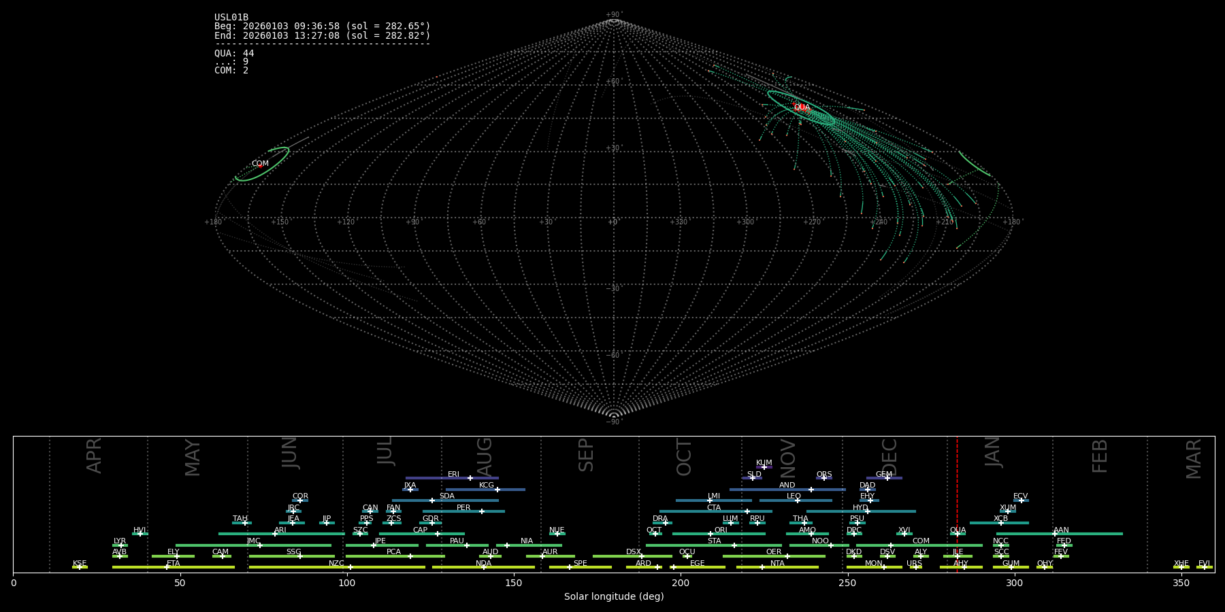This screenshot has width=1225, height=612.
Task: Click the ORI shower peak marker
Action: coord(710,534)
